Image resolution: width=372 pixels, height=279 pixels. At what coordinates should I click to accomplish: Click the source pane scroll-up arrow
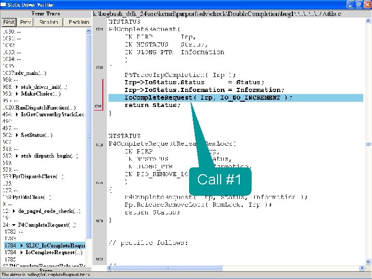click(368, 21)
